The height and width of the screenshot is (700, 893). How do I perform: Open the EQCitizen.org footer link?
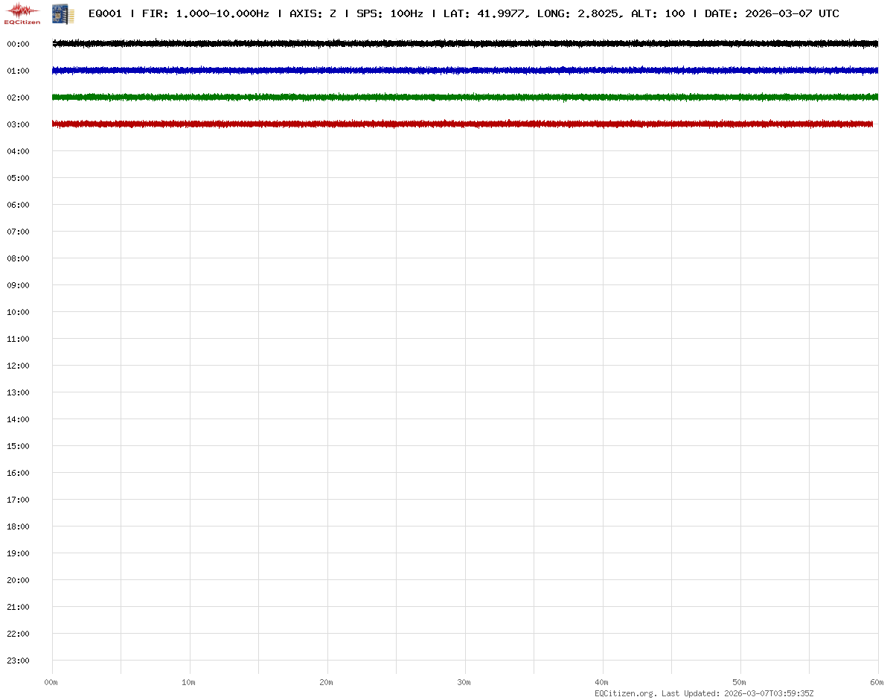(625, 693)
